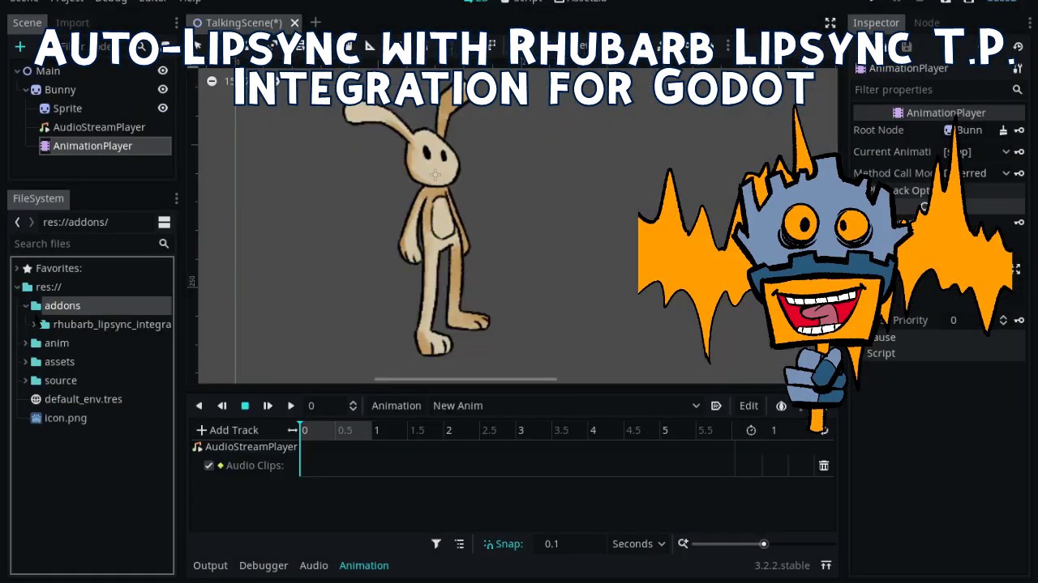Click the group tracks list icon
Screen dimensions: 1038x583
[460, 544]
